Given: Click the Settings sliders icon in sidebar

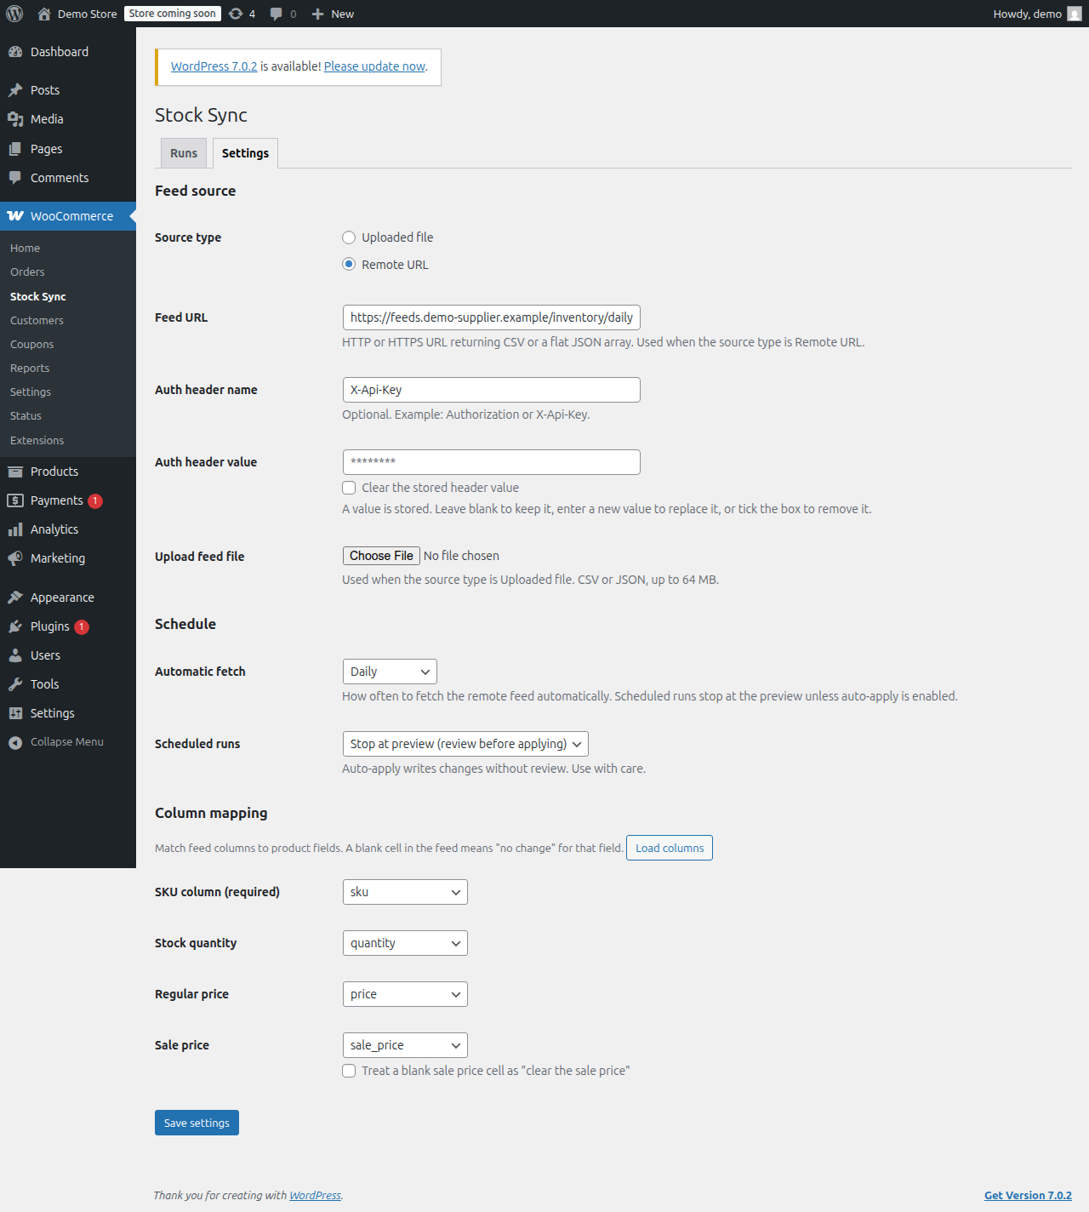Looking at the screenshot, I should (x=15, y=713).
